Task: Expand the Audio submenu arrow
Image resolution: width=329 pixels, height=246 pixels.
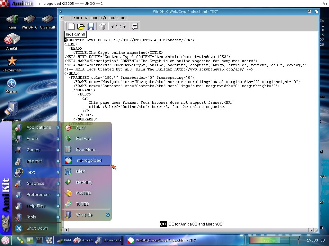Action: 58,139
